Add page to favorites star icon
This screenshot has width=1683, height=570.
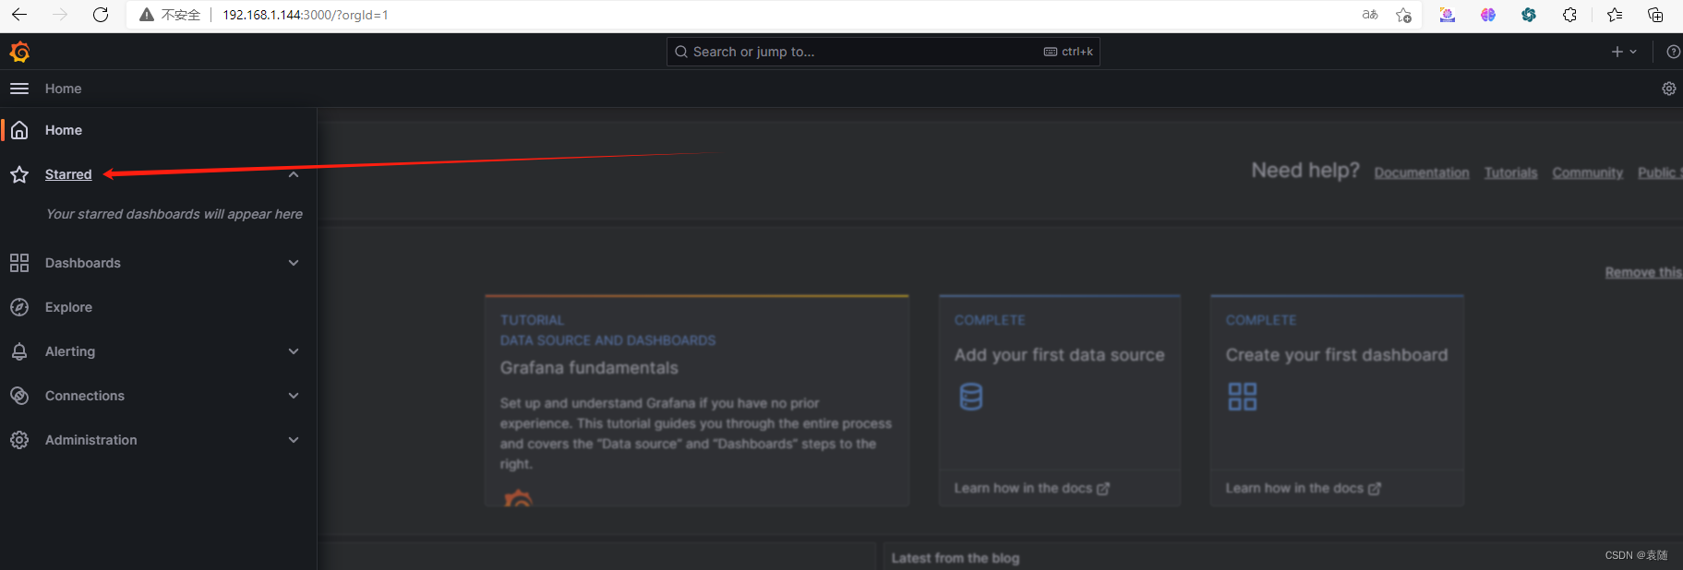pyautogui.click(x=1404, y=15)
